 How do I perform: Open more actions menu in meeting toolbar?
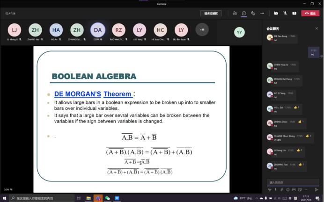tap(262, 14)
